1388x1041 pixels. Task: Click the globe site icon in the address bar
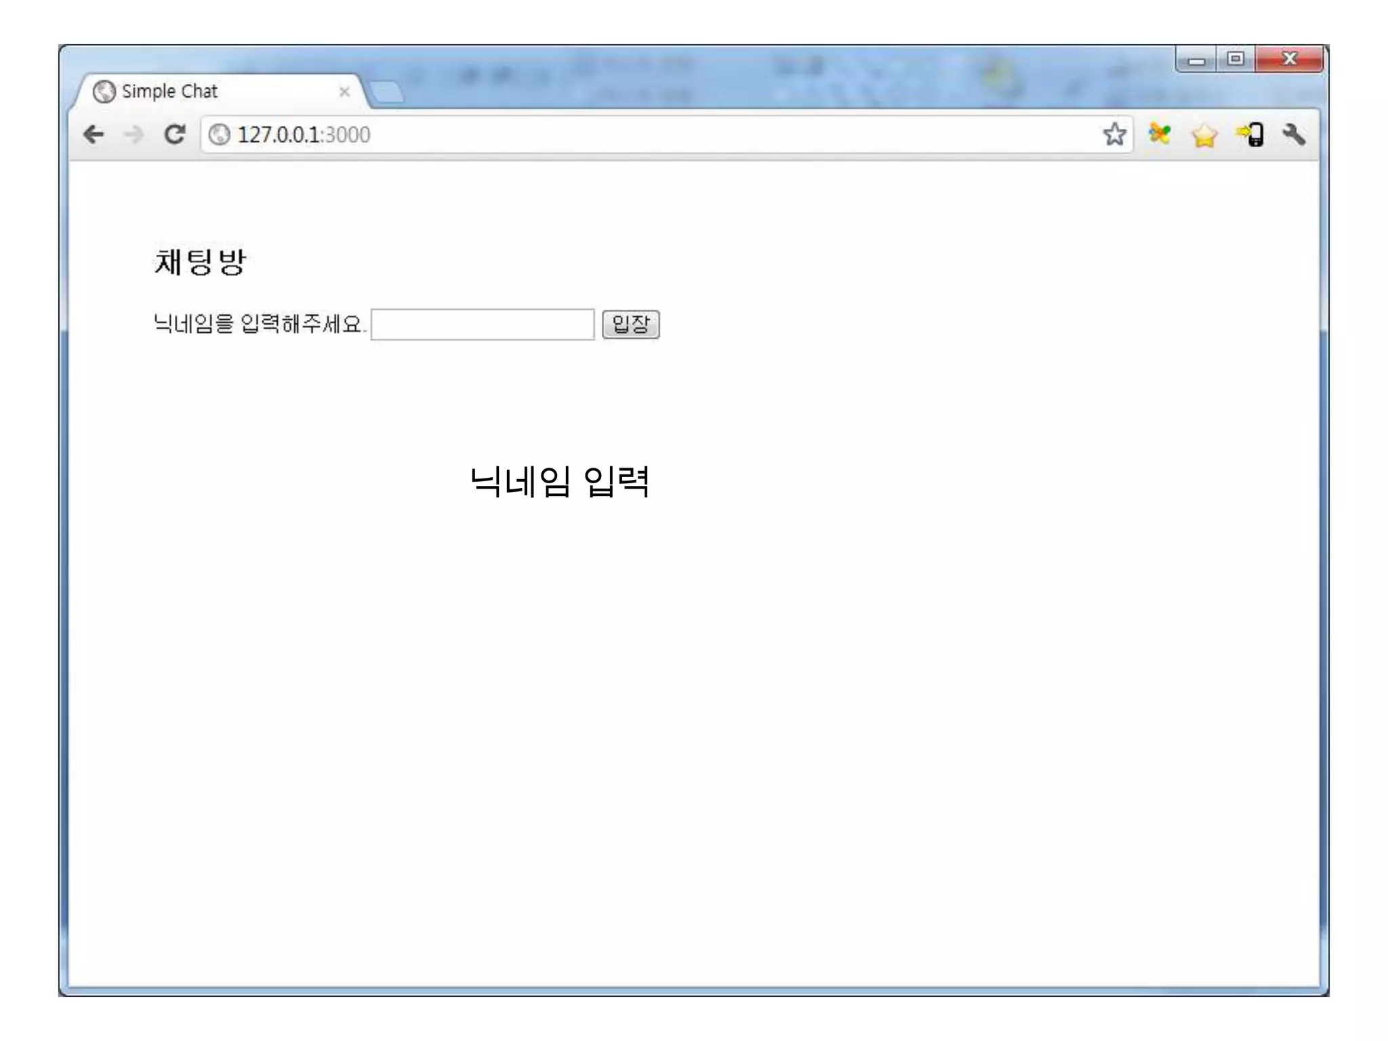219,135
